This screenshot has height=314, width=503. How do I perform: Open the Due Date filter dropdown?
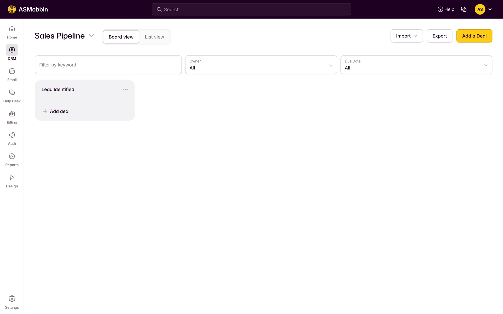[416, 65]
